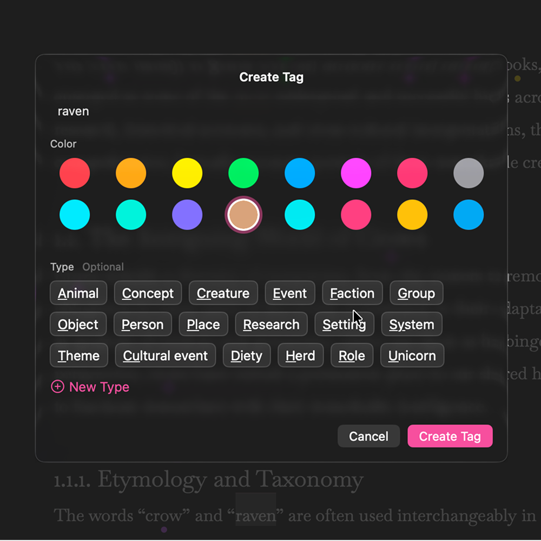
Task: Choose the purple color dot
Action: point(187,214)
